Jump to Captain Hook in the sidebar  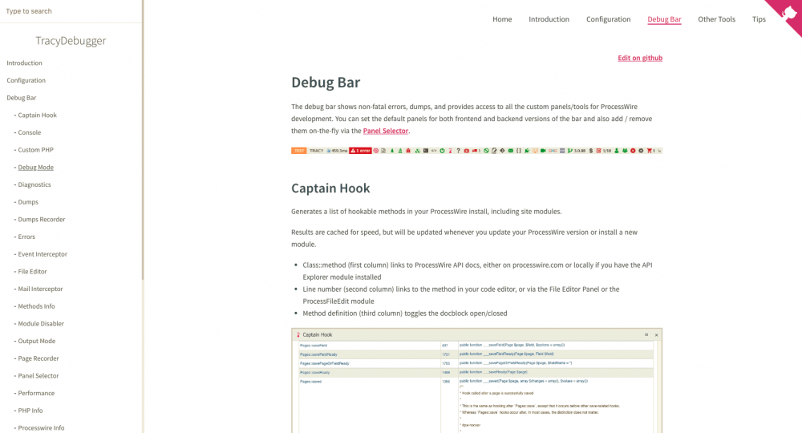point(38,115)
